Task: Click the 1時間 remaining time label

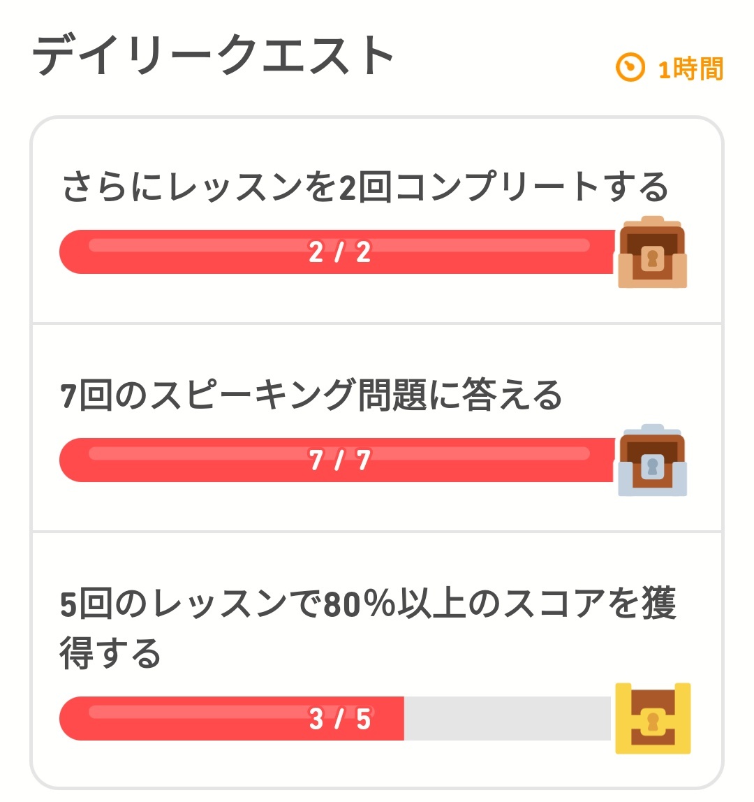Action: tap(690, 69)
